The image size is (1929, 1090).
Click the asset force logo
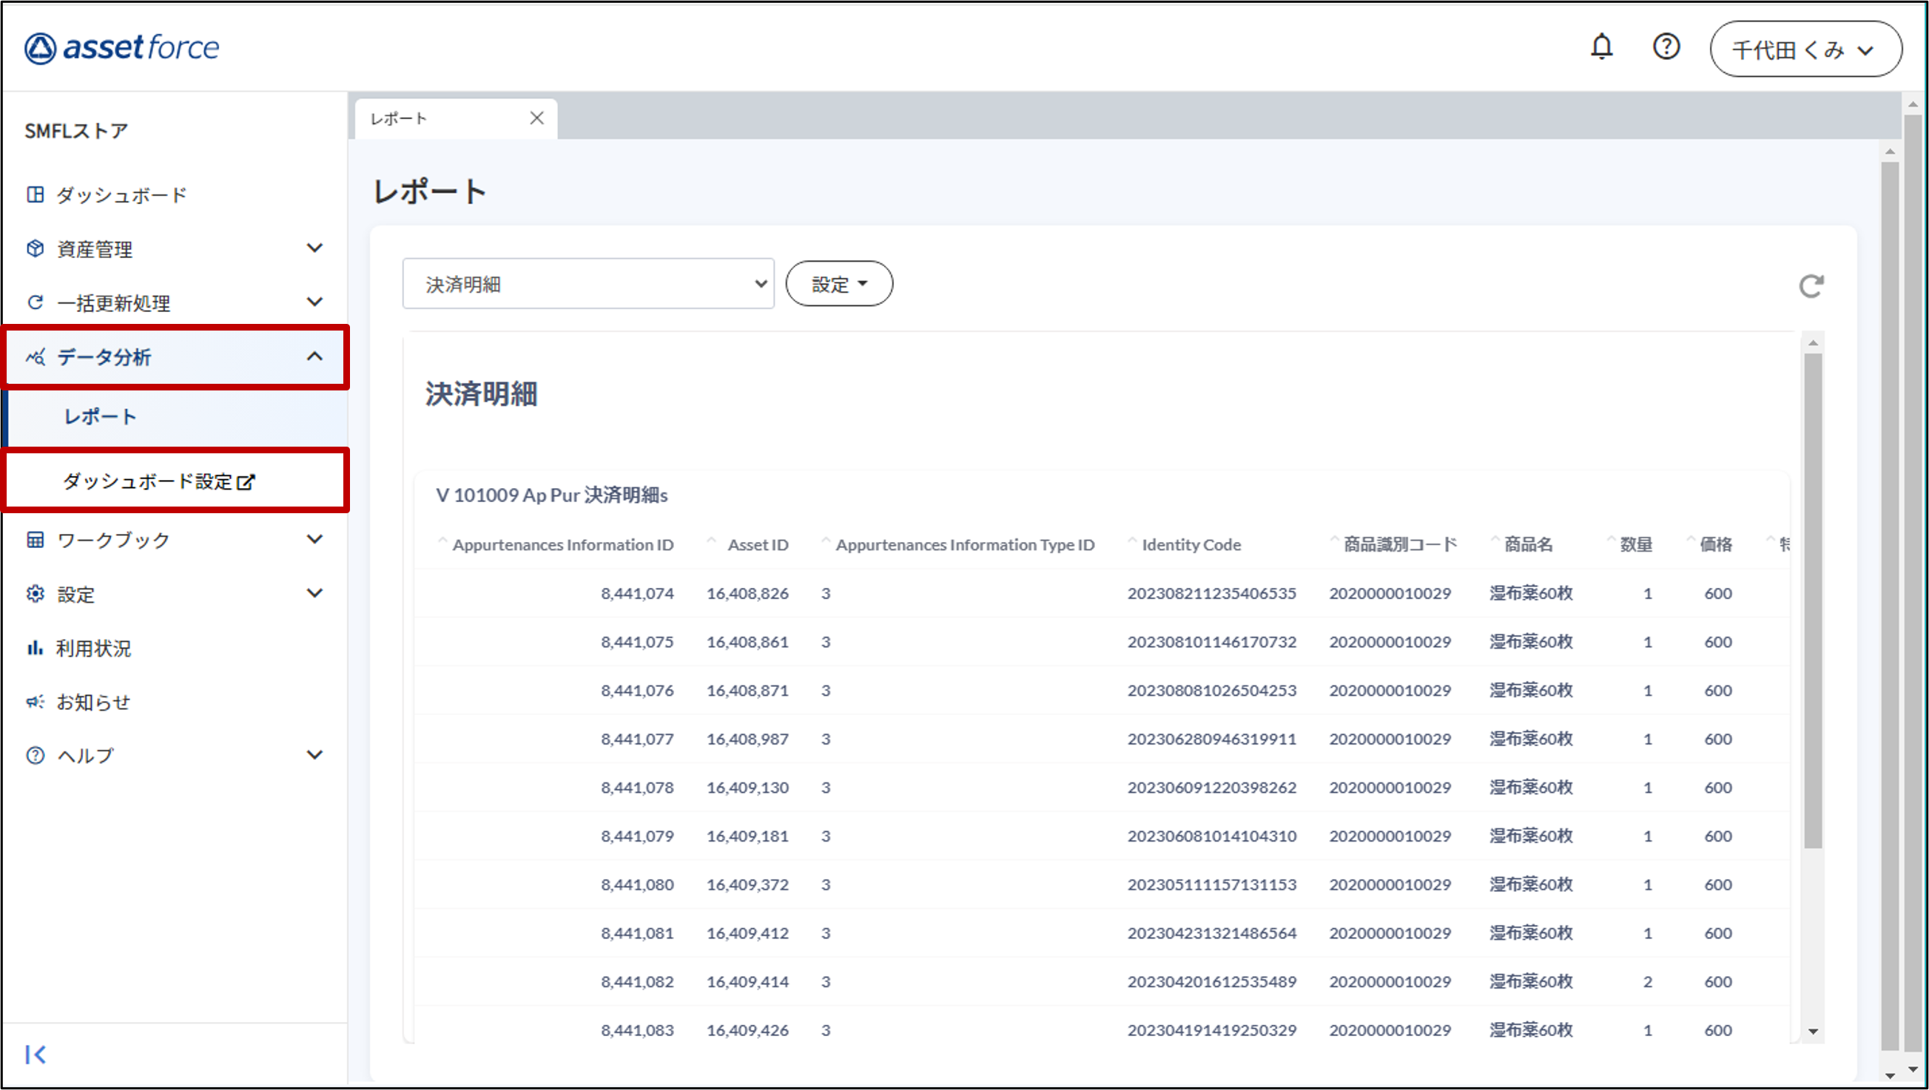pos(122,48)
